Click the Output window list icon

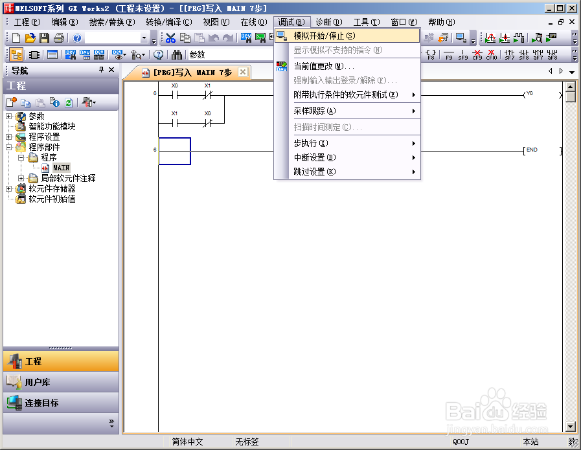(52, 55)
